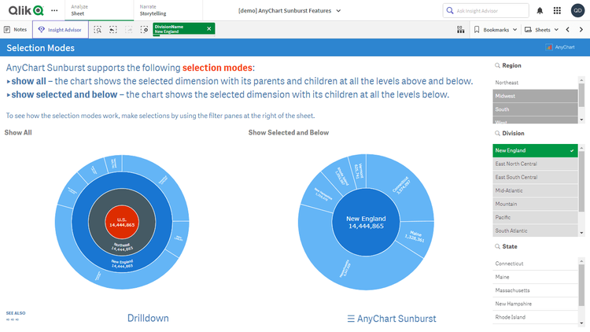Open the app launcher grid
The image size is (590, 332).
click(x=558, y=11)
